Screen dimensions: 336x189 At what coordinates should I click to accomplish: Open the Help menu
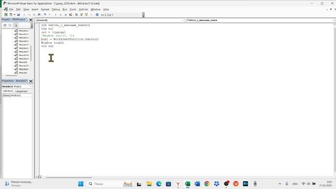[x=106, y=9]
